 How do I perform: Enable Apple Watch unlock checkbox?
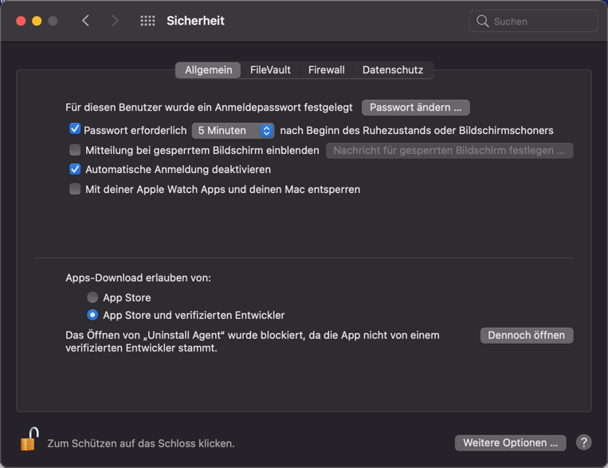tap(75, 189)
